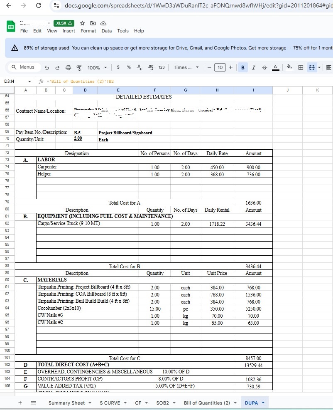Open the DUPA tab options arrow
Image resolution: width=333 pixels, height=410 pixels.
point(263,403)
